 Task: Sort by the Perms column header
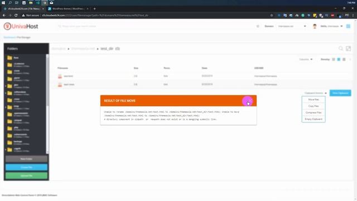[167, 68]
